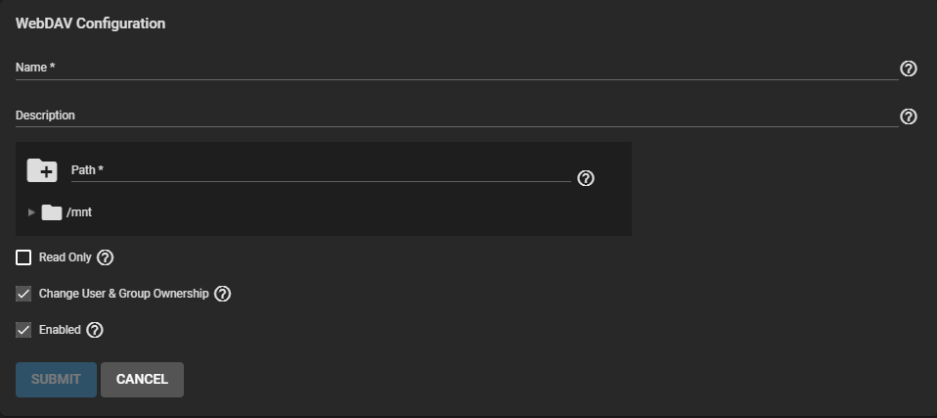Cancel the WebDAV configuration form

[x=142, y=380]
